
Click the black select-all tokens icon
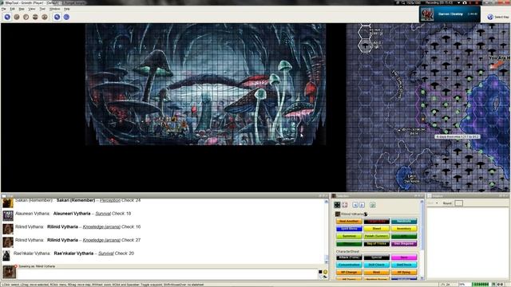[337, 205]
